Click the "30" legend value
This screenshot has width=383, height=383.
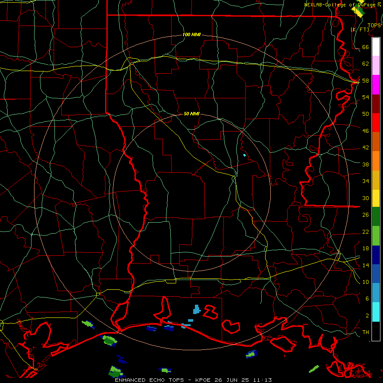pyautogui.click(x=366, y=198)
